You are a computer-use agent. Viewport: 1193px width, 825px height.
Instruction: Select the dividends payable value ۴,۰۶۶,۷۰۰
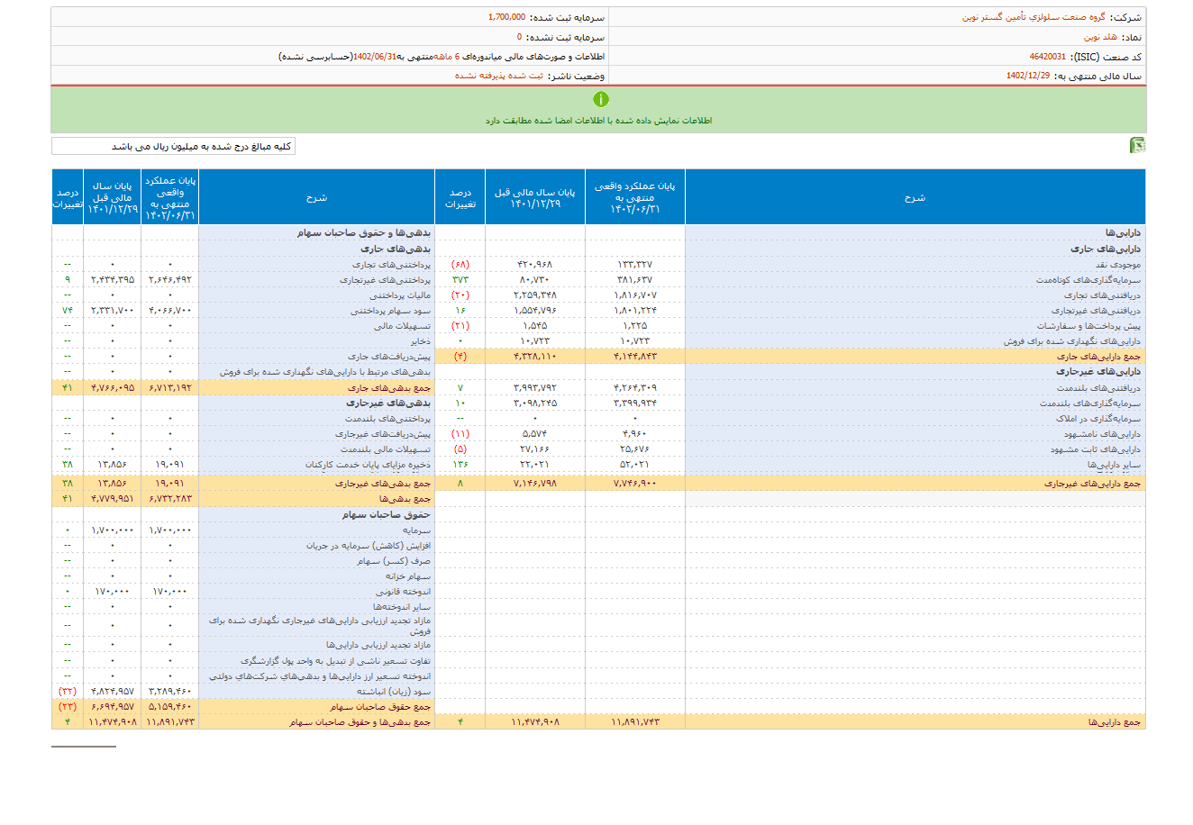click(170, 311)
